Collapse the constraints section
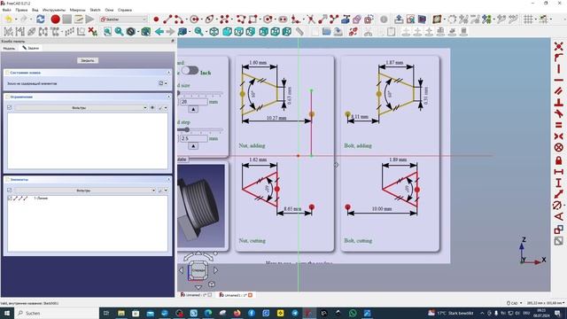 click(x=168, y=97)
